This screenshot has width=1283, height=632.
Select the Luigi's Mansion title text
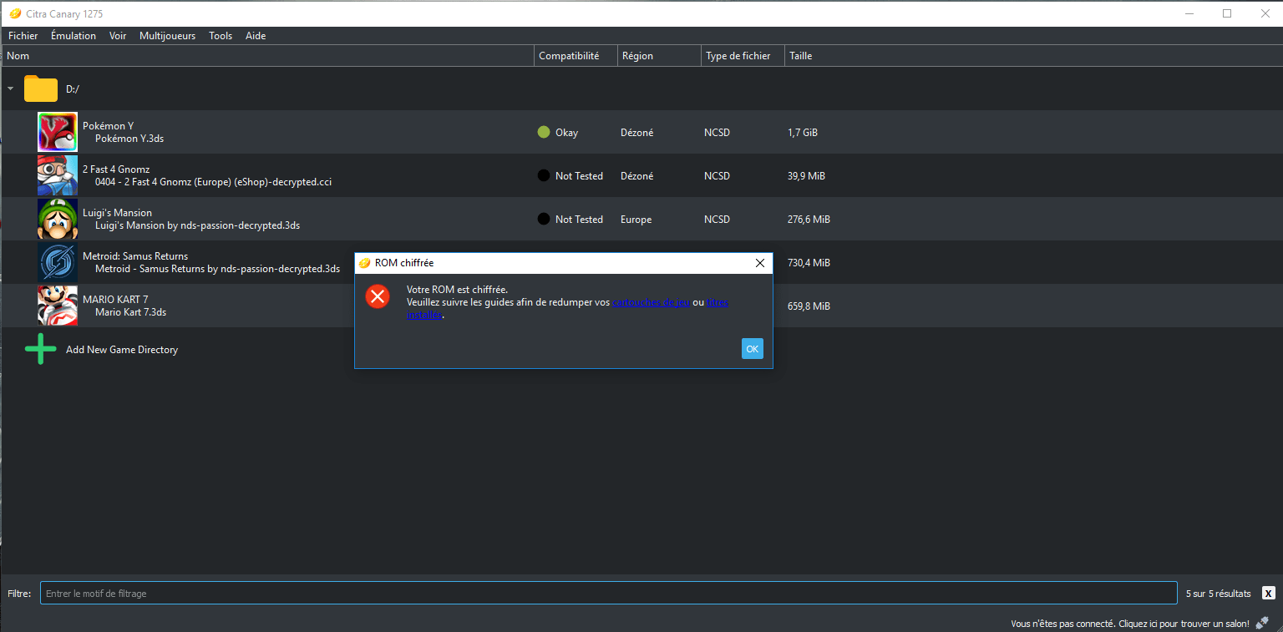(117, 213)
